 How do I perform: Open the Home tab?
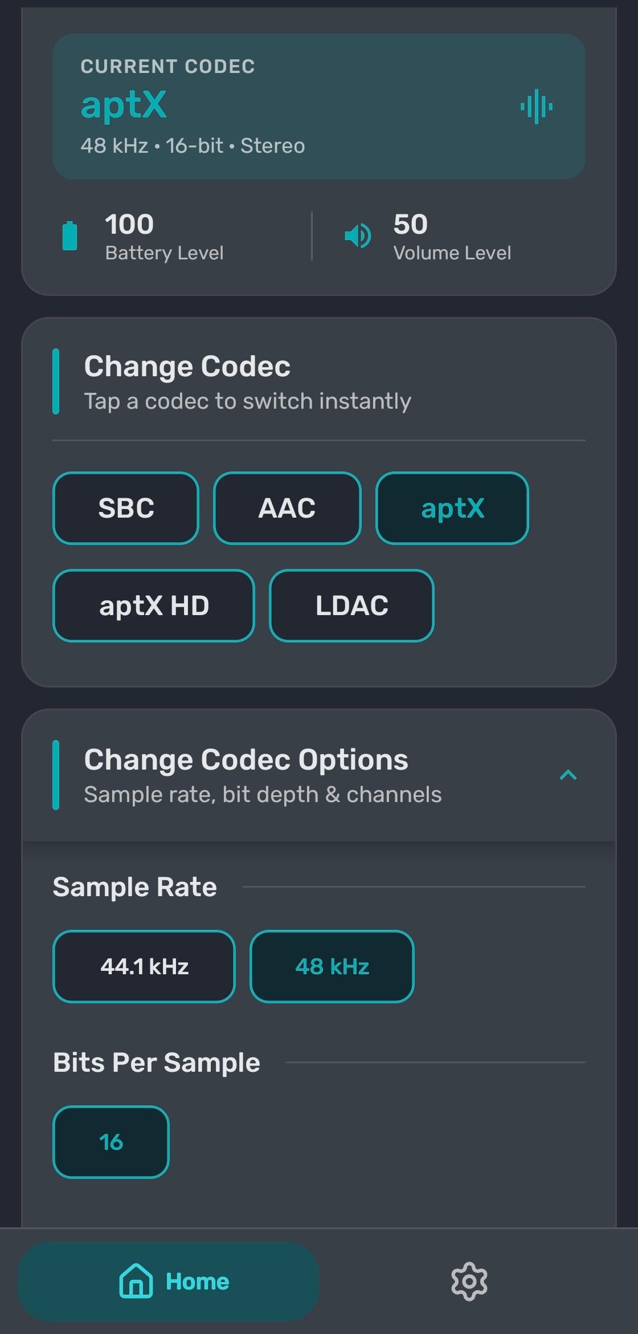pyautogui.click(x=168, y=1282)
